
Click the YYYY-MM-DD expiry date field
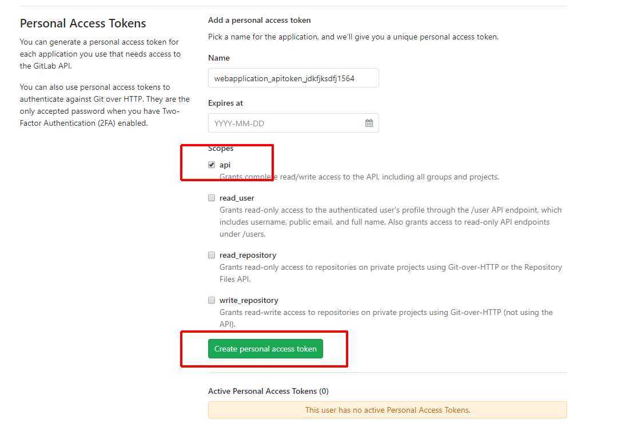point(293,123)
